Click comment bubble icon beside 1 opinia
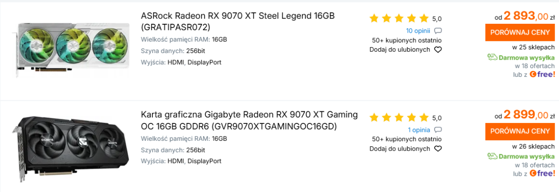This screenshot has width=559, height=192. point(438,130)
